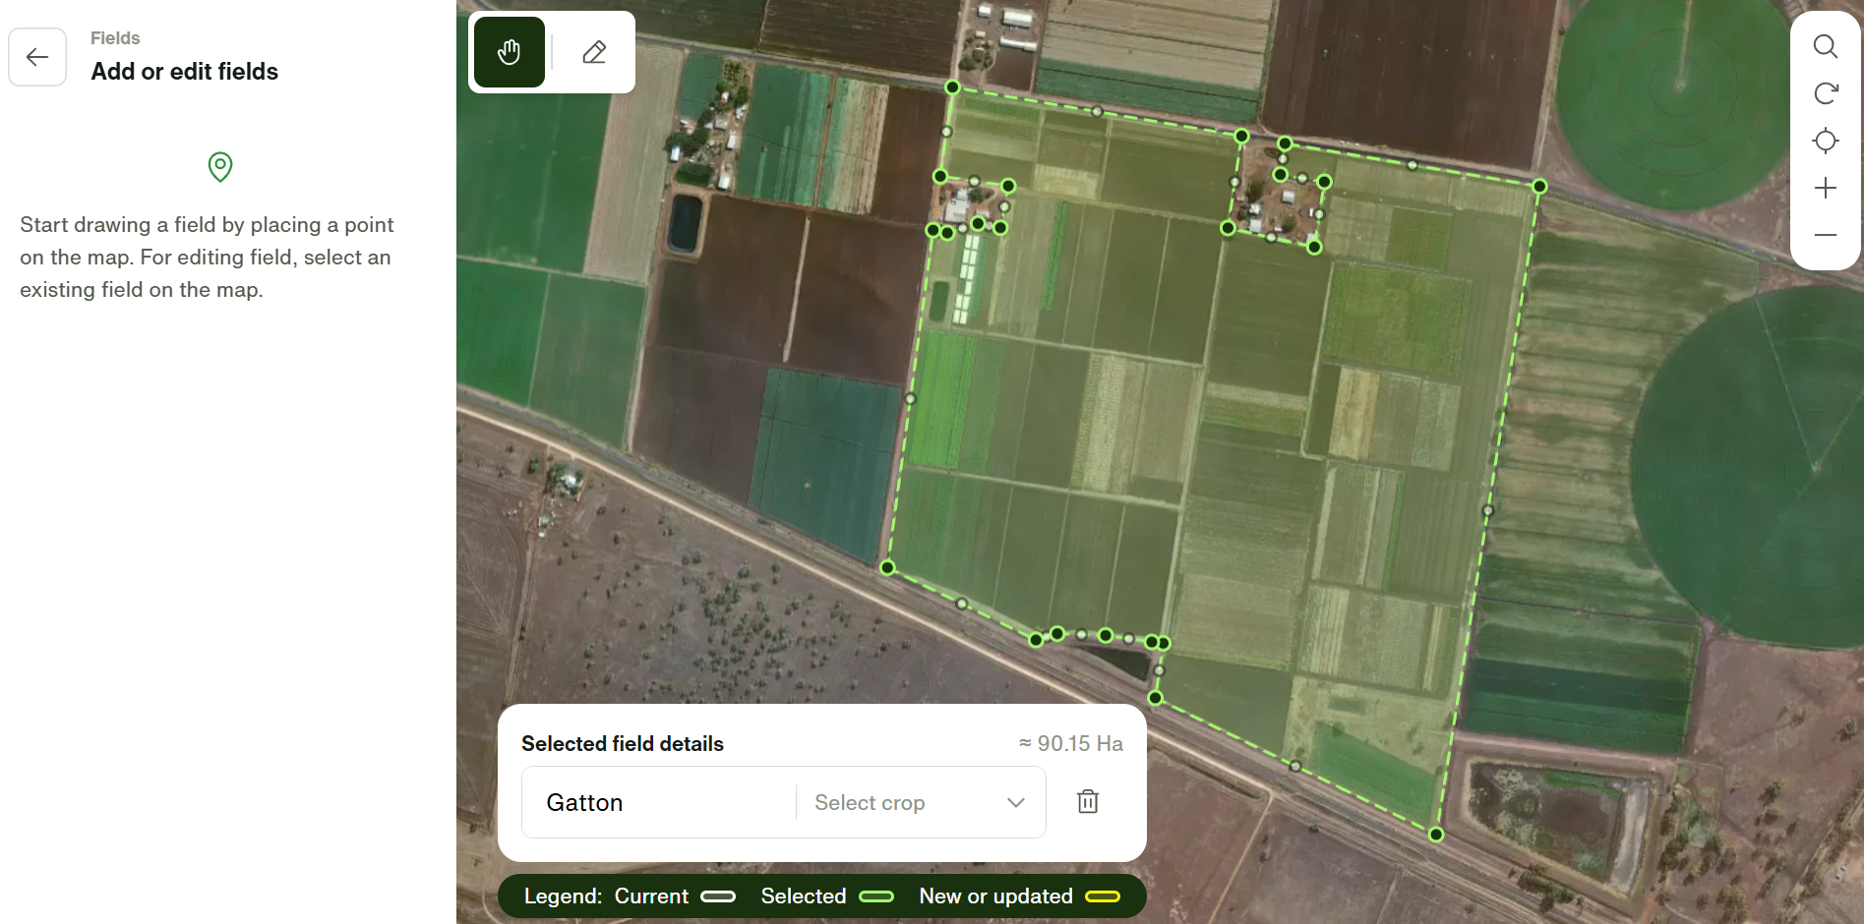
Task: Zoom out of the map
Action: [1825, 235]
